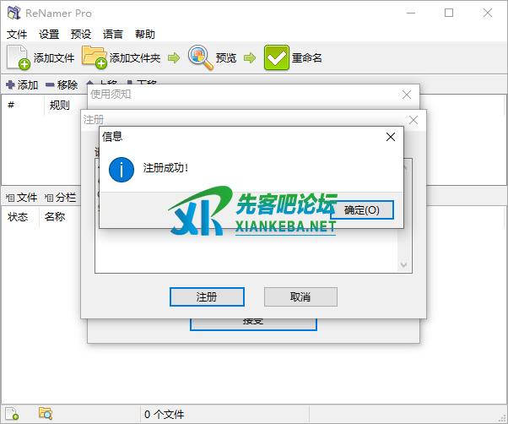Viewport: 508px width, 424px height.
Task: Close the 信息 message dialog with X
Action: point(390,136)
